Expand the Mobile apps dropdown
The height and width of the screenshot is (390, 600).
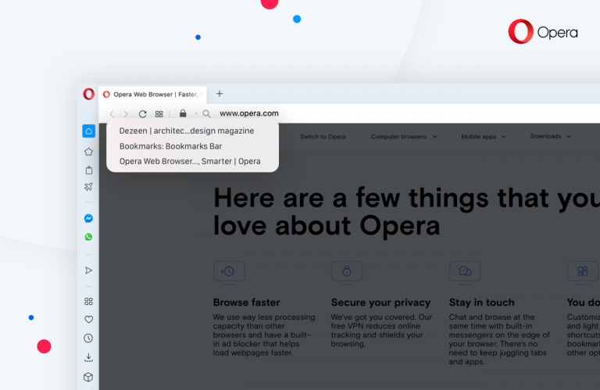coord(484,137)
